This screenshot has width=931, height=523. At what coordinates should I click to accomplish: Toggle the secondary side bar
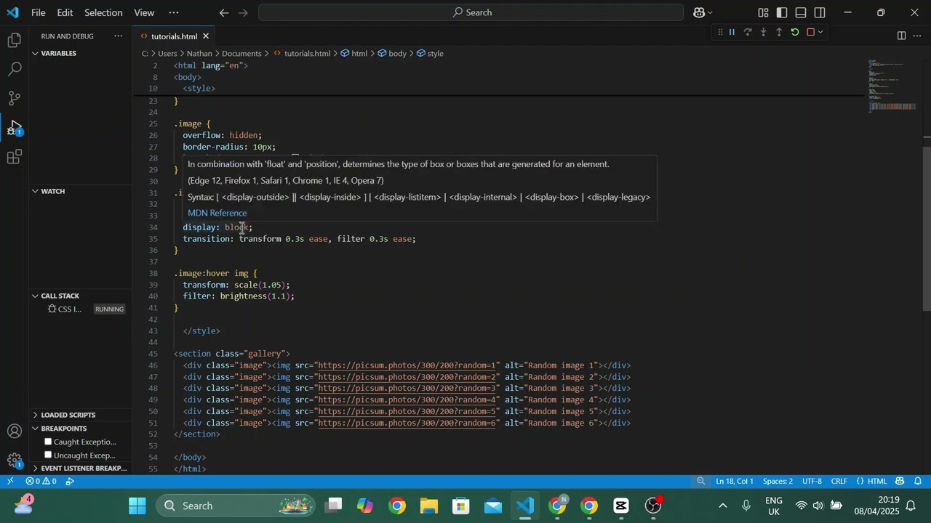820,12
